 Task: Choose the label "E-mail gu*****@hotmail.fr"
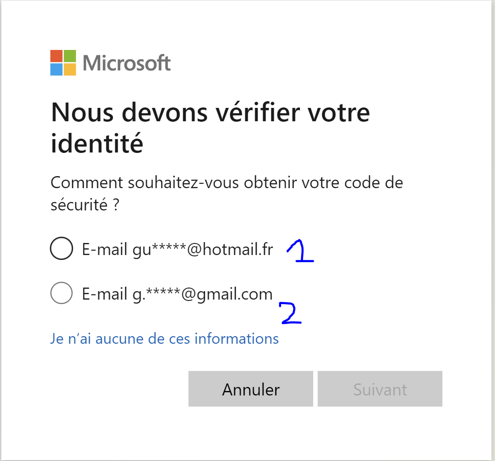[177, 249]
